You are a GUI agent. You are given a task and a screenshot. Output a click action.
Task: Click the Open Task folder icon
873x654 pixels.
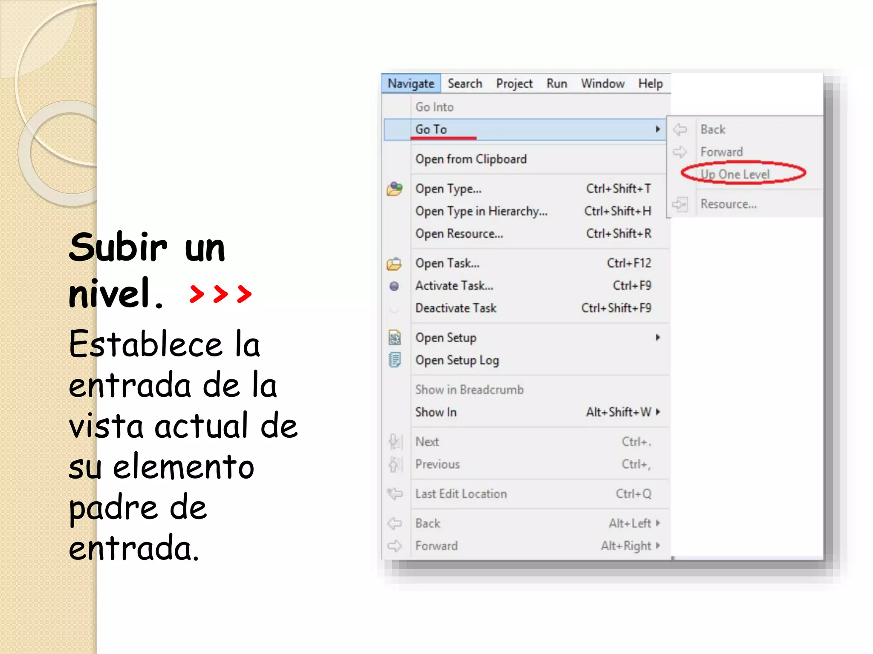394,264
